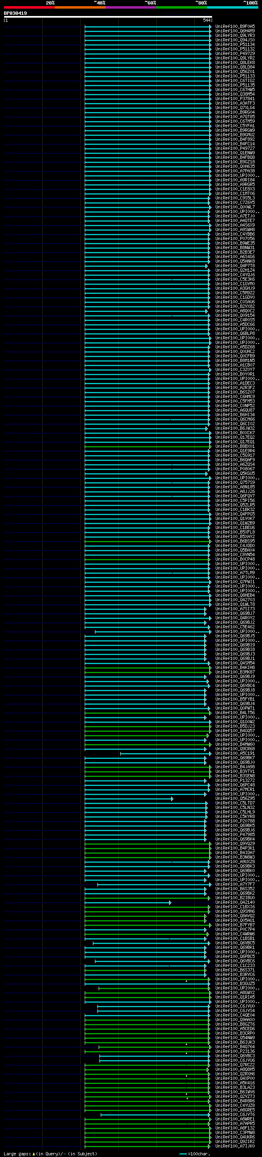Click the green alignment bar for UniRef100_B3SEN8
Viewport: 262px width, 1157px height.
click(x=148, y=776)
